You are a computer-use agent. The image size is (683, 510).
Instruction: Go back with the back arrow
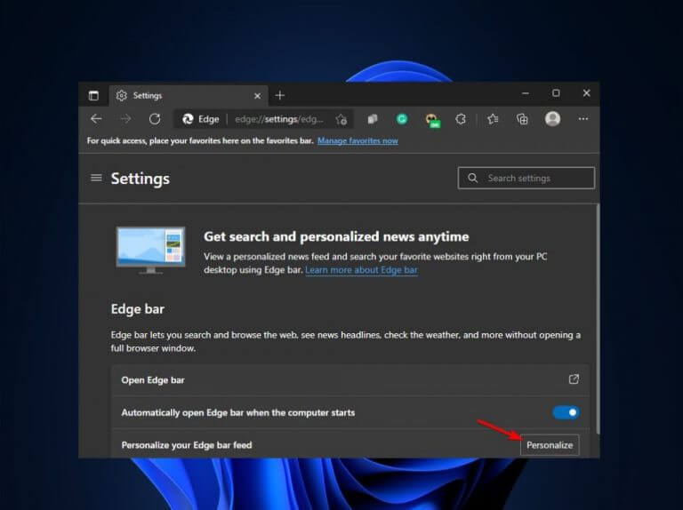tap(96, 119)
